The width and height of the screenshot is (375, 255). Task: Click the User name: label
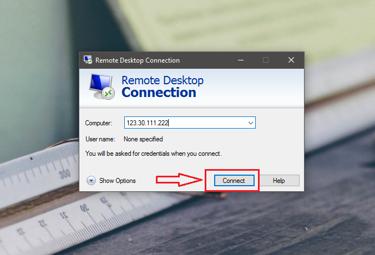[x=100, y=139]
